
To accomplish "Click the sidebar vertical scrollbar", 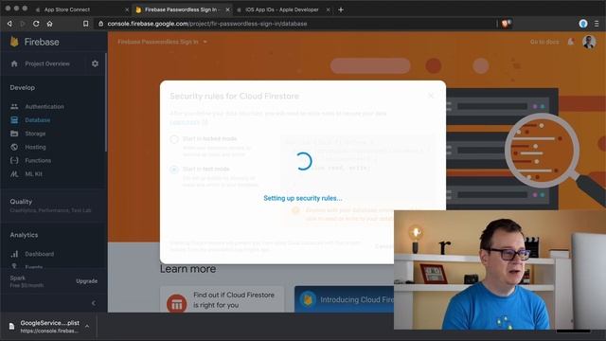I will point(106,102).
